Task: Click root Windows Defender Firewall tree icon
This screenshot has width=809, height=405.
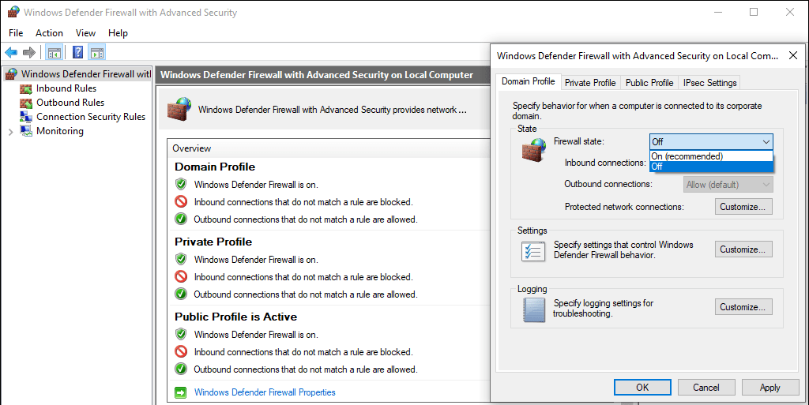Action: point(11,74)
